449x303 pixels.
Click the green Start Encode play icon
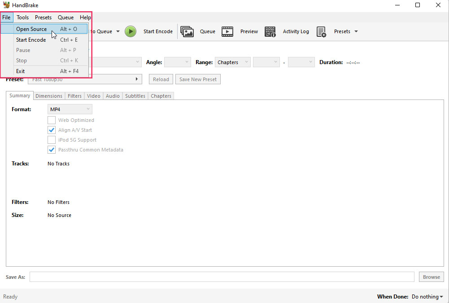[131, 31]
